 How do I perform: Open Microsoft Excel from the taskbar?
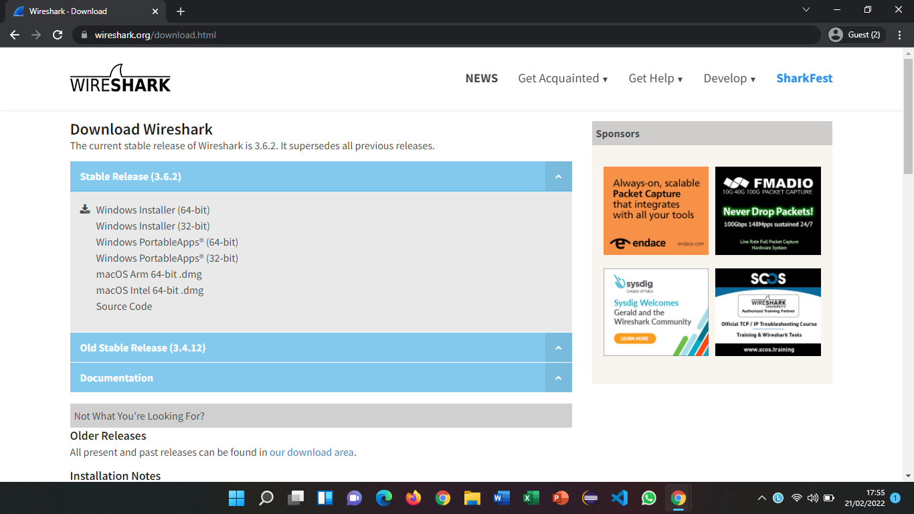click(x=531, y=498)
